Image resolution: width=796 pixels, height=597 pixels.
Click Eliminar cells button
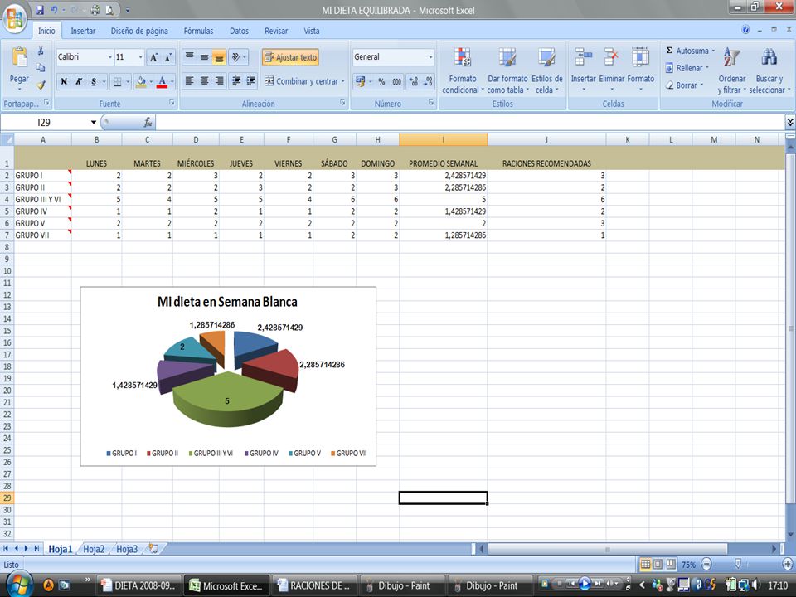click(x=612, y=70)
